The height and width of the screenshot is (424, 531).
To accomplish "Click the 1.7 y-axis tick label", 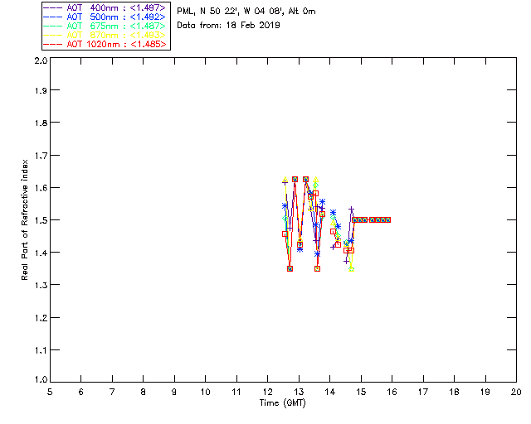I will 41,156.
